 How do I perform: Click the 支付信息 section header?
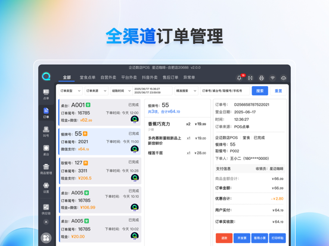coord(250,169)
